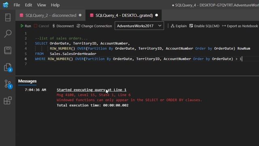
Task: Disconnect from the server
Action: [63, 26]
